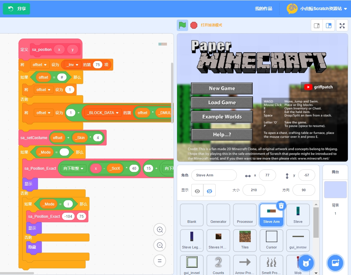Image resolution: width=351 pixels, height=275 pixels.
Task: Show the sprite with eye icon
Action: point(197,191)
